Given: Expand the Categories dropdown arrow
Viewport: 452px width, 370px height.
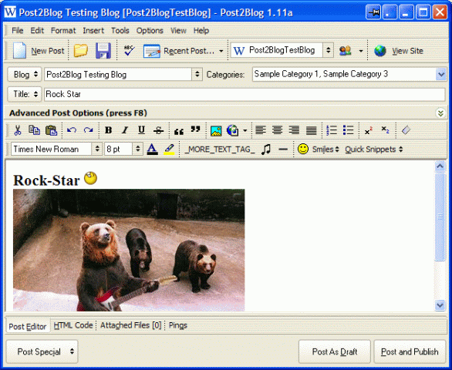Looking at the screenshot, I should pyautogui.click(x=441, y=74).
